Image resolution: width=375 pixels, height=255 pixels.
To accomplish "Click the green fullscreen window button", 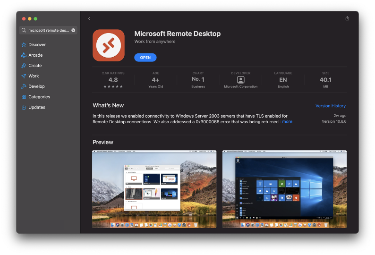I will click(35, 19).
